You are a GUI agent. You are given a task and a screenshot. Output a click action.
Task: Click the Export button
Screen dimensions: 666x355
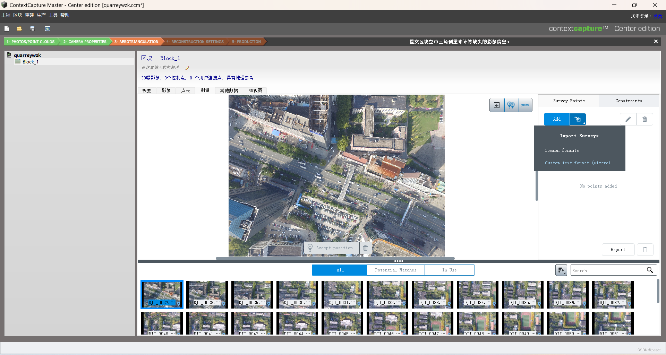point(618,249)
